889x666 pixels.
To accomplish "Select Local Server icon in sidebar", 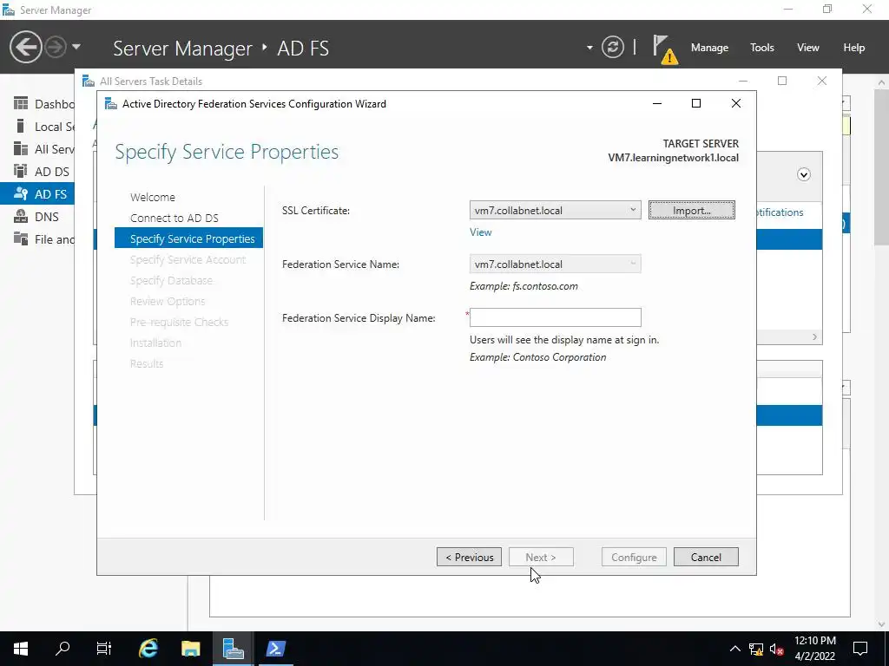I will 21,127.
